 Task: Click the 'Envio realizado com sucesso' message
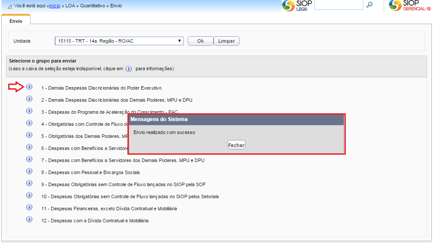(164, 132)
